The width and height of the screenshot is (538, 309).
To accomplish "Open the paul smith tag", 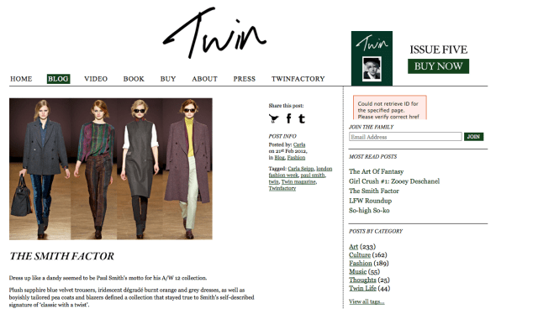I will [x=313, y=175].
